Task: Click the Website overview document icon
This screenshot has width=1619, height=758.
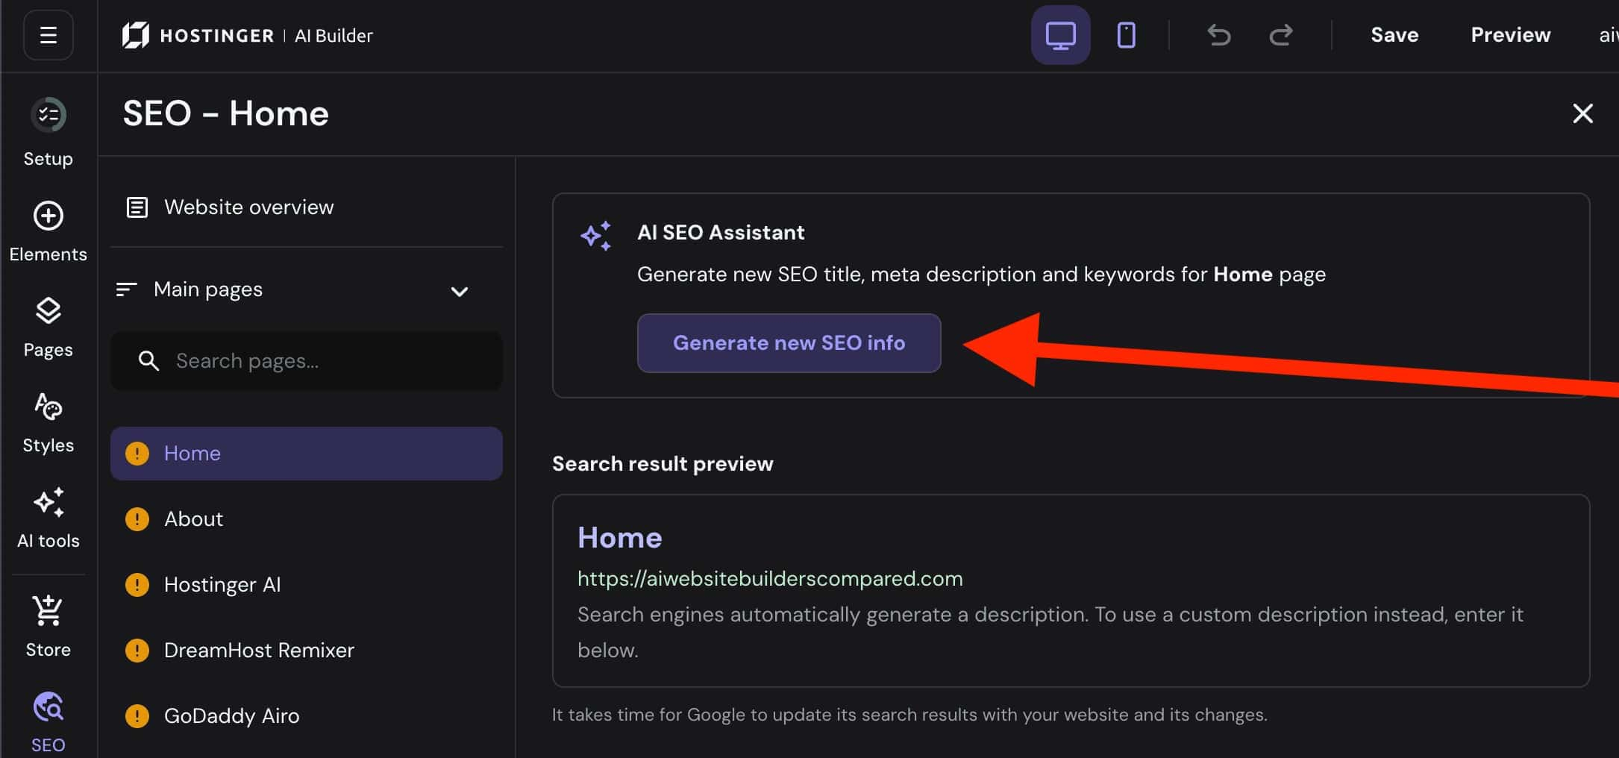Action: point(137,207)
